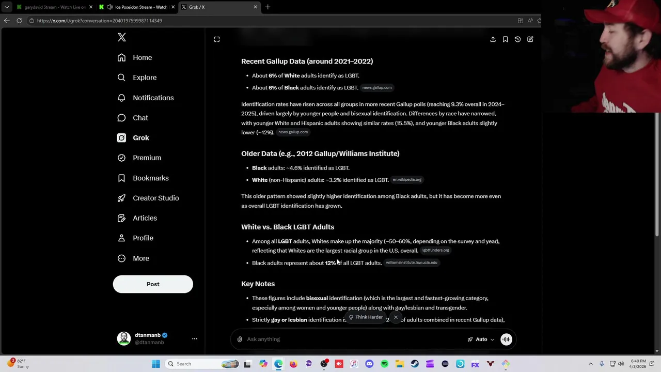Open Bookmarks from the sidebar
The image size is (661, 372).
point(143,178)
